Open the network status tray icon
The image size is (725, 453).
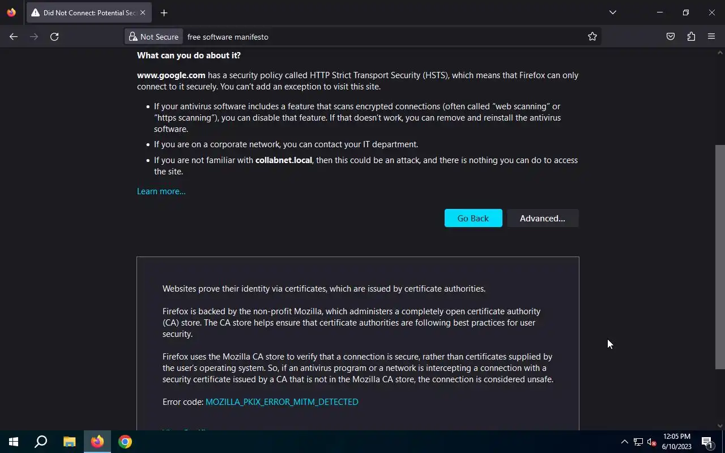pyautogui.click(x=638, y=442)
